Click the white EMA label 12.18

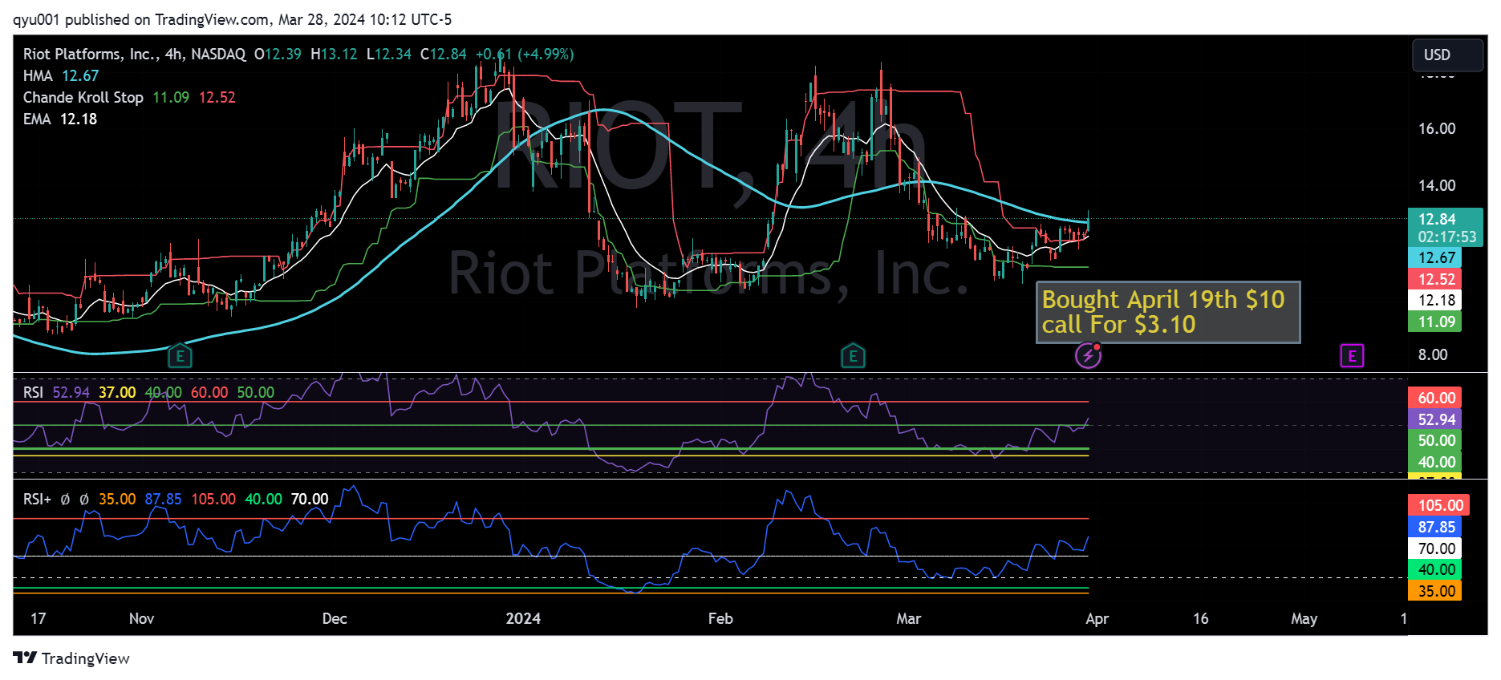click(1435, 300)
